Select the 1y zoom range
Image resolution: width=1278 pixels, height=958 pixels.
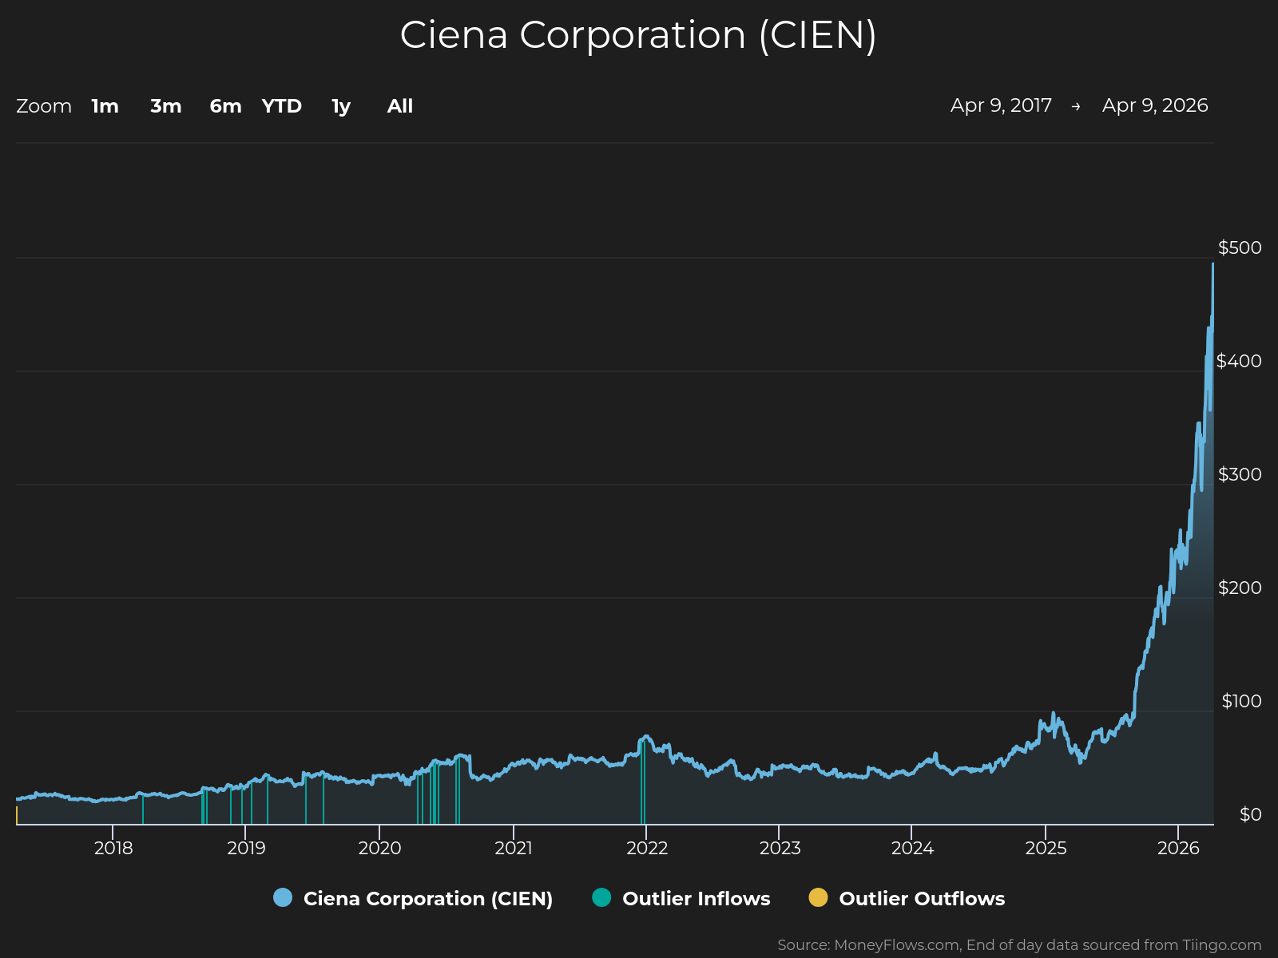tap(341, 106)
